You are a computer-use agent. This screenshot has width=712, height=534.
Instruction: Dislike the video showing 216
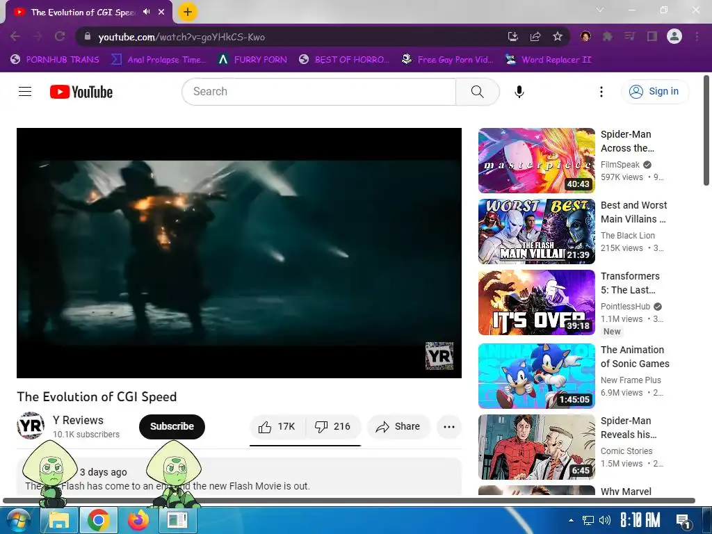333,427
